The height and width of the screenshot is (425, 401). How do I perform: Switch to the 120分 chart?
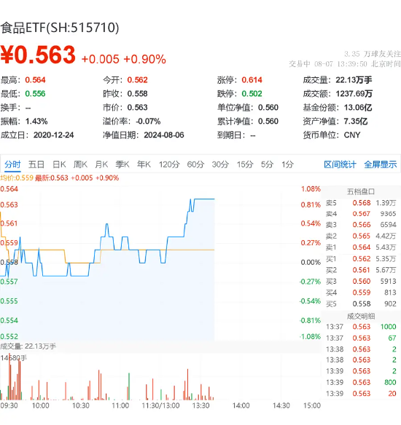coord(169,164)
